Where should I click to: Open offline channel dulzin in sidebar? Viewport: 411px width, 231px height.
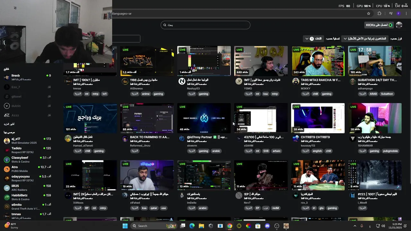coord(27,106)
